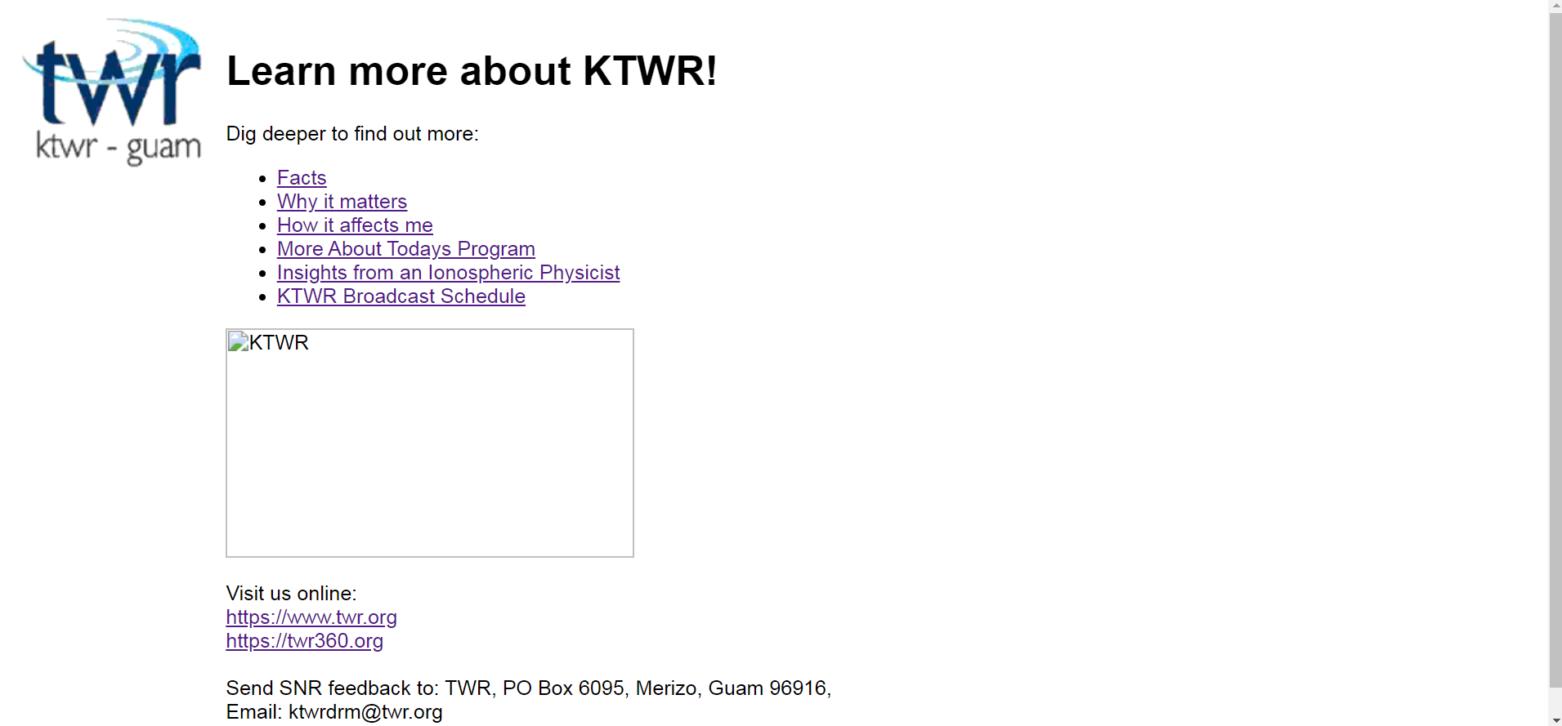Click the ktwrdrm@twr.org email text
Viewport: 1562px width, 726px height.
tap(365, 712)
